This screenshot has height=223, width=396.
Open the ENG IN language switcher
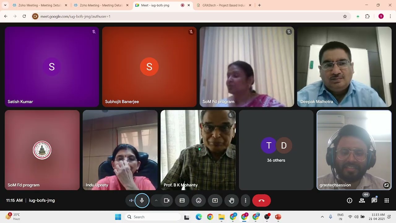tap(340, 217)
